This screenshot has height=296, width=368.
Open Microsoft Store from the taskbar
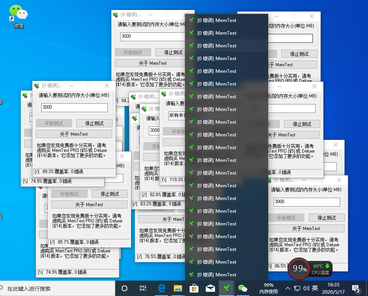point(194,288)
